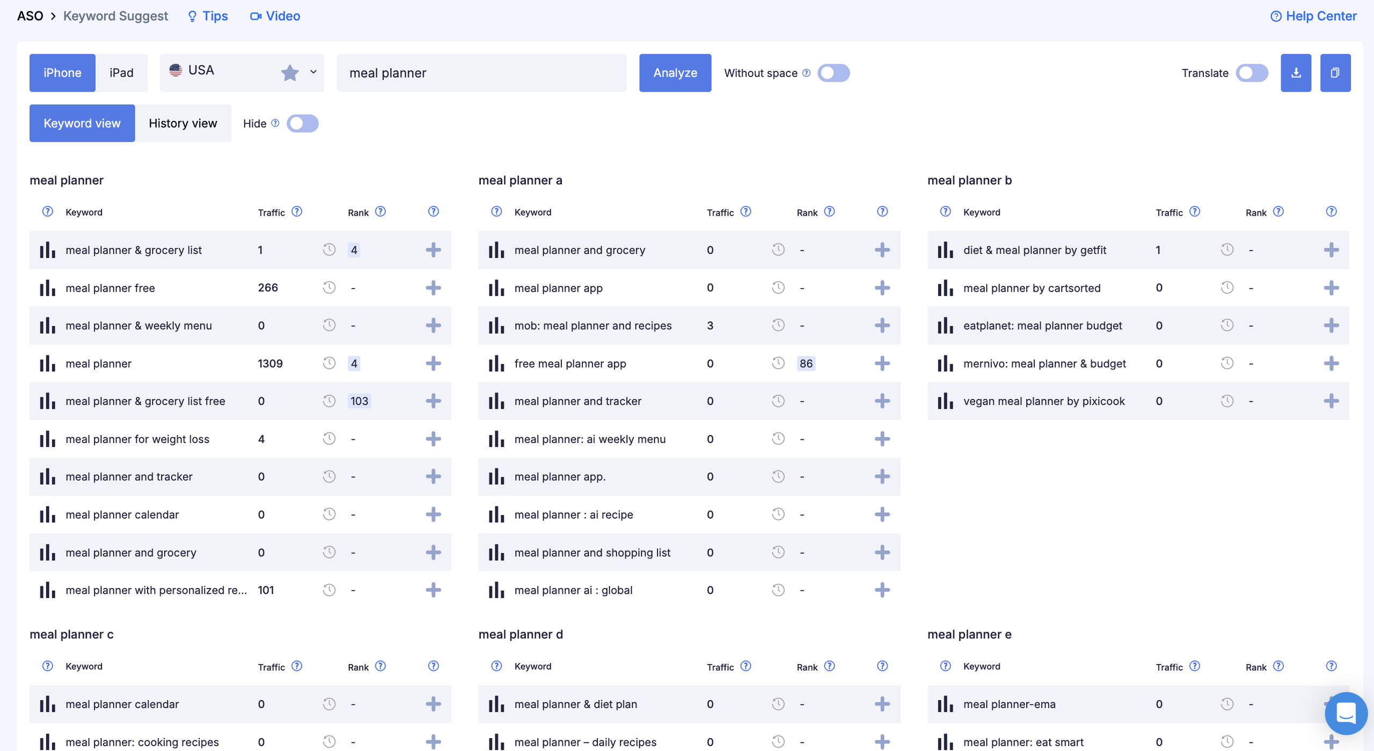The height and width of the screenshot is (751, 1374).
Task: Click rank 86 for 'free meal planner app'
Action: click(806, 363)
